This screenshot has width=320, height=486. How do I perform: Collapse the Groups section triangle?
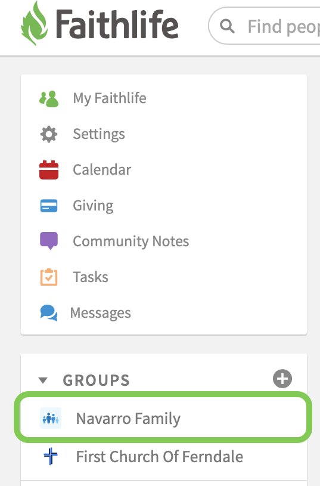pos(43,380)
